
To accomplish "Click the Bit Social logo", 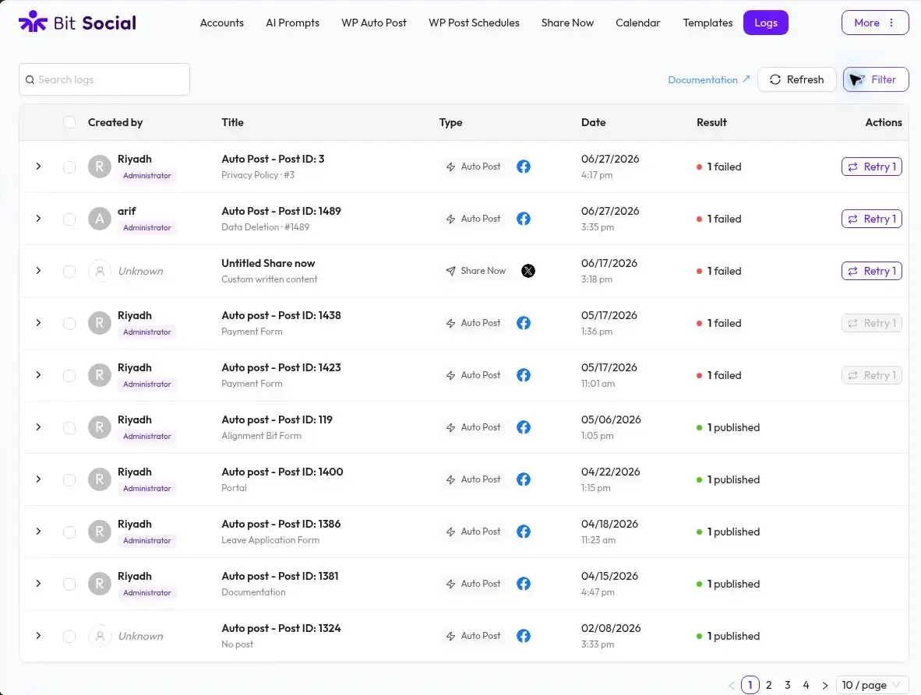I will (x=78, y=23).
